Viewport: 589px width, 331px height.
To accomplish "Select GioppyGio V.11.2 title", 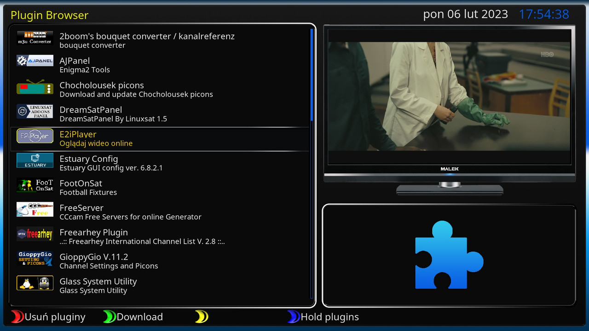I will [x=94, y=257].
